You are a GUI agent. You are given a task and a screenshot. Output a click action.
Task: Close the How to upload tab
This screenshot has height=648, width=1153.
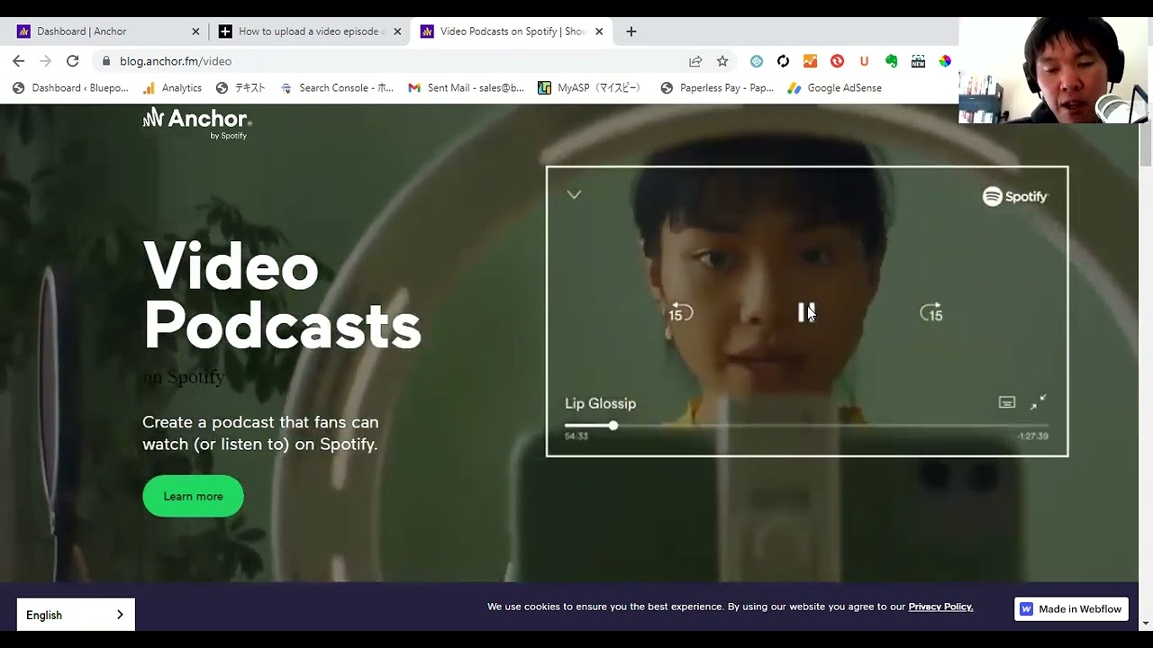click(x=397, y=31)
